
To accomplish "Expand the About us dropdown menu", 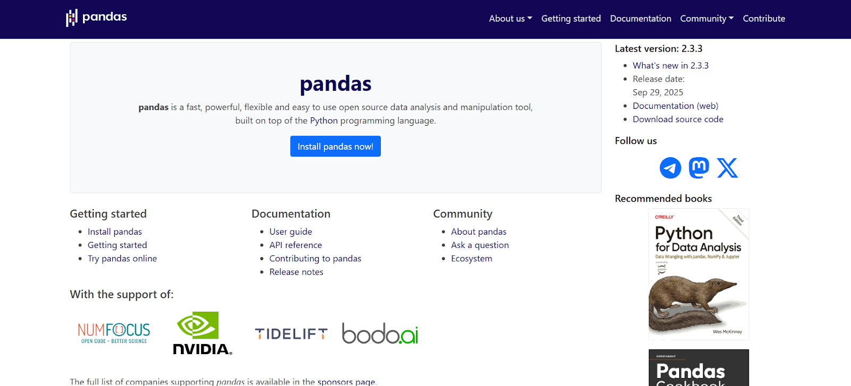I will (510, 19).
